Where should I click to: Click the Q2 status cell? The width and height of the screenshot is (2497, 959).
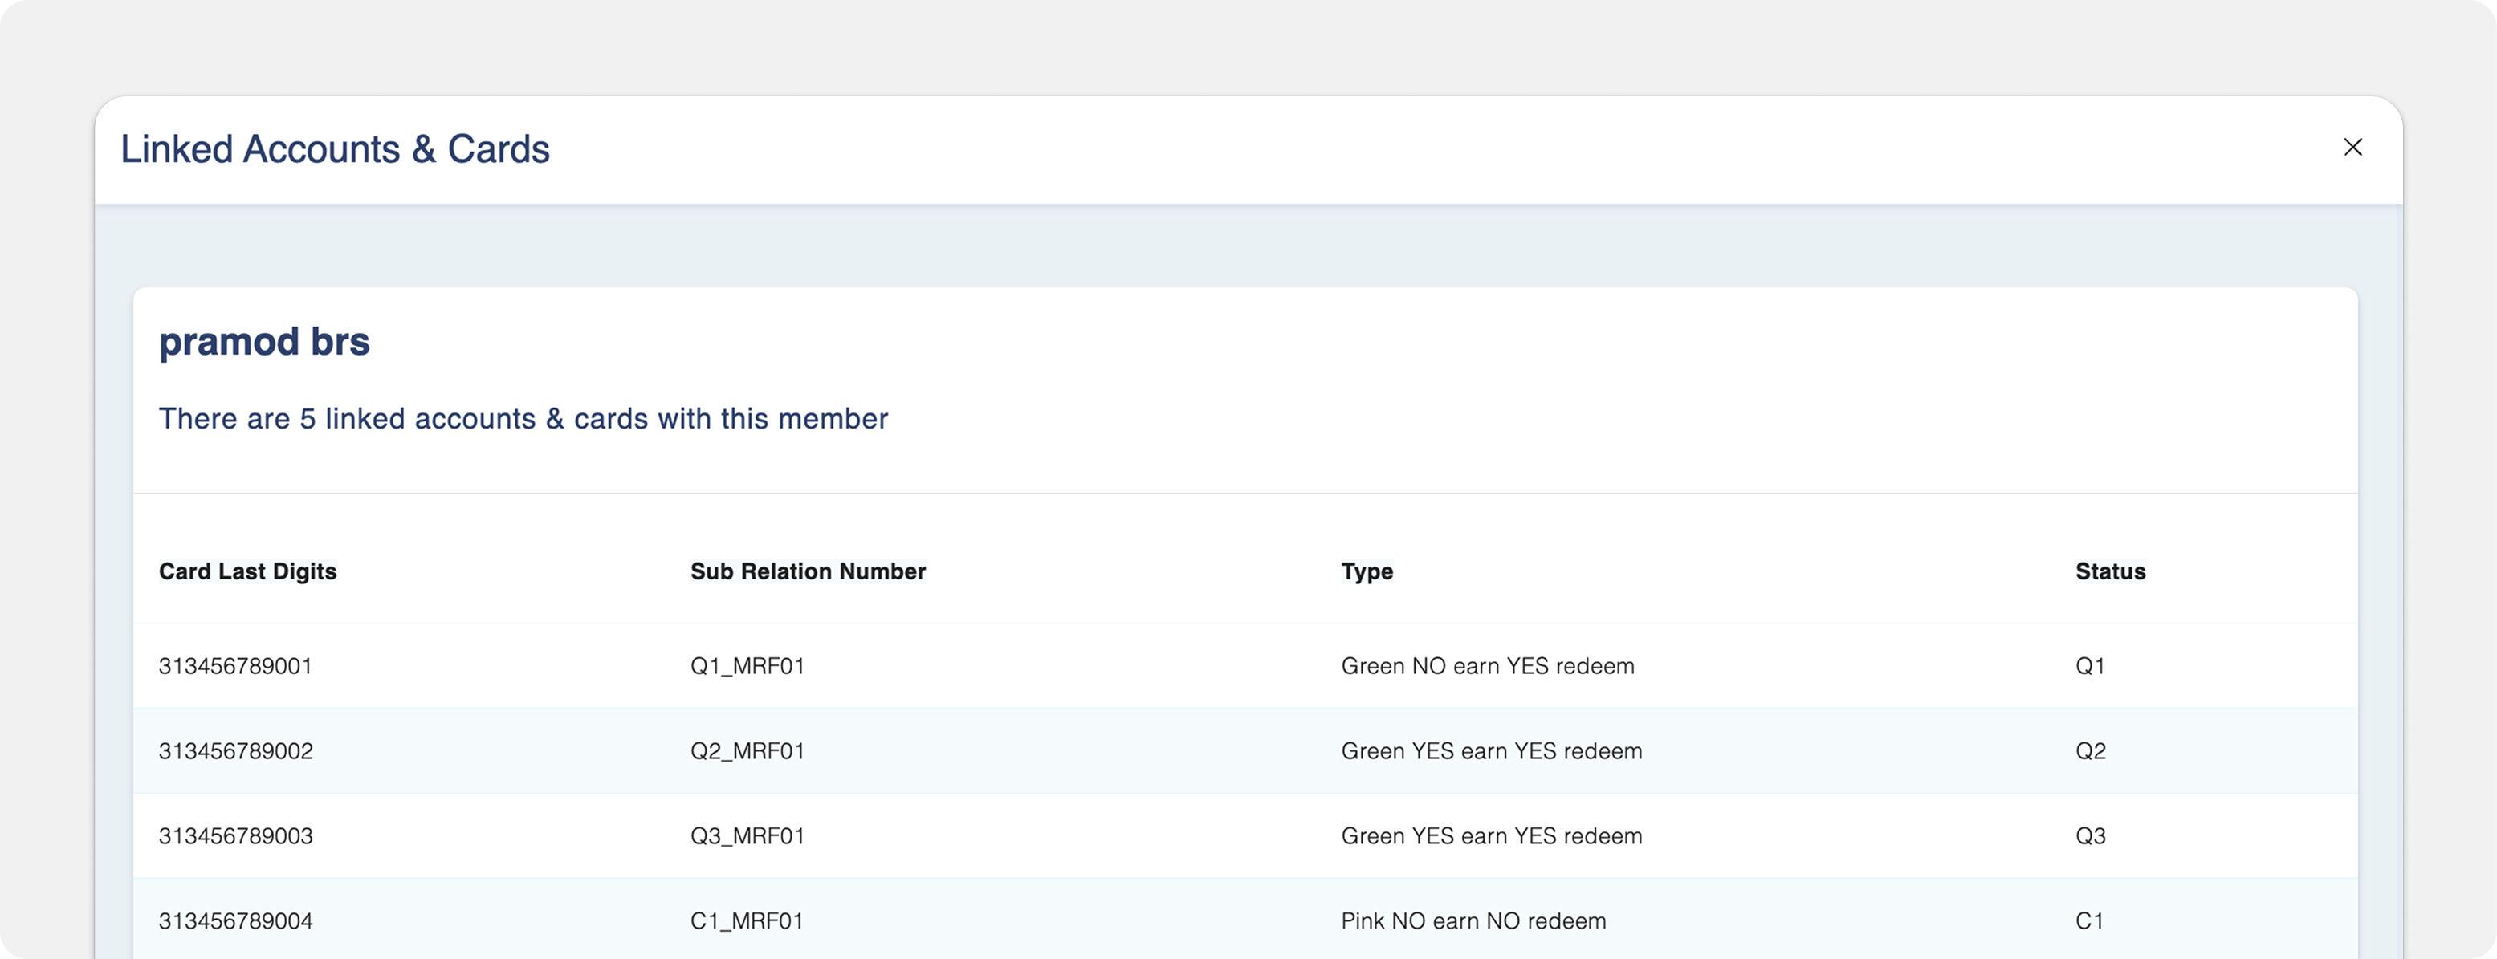click(x=2090, y=752)
